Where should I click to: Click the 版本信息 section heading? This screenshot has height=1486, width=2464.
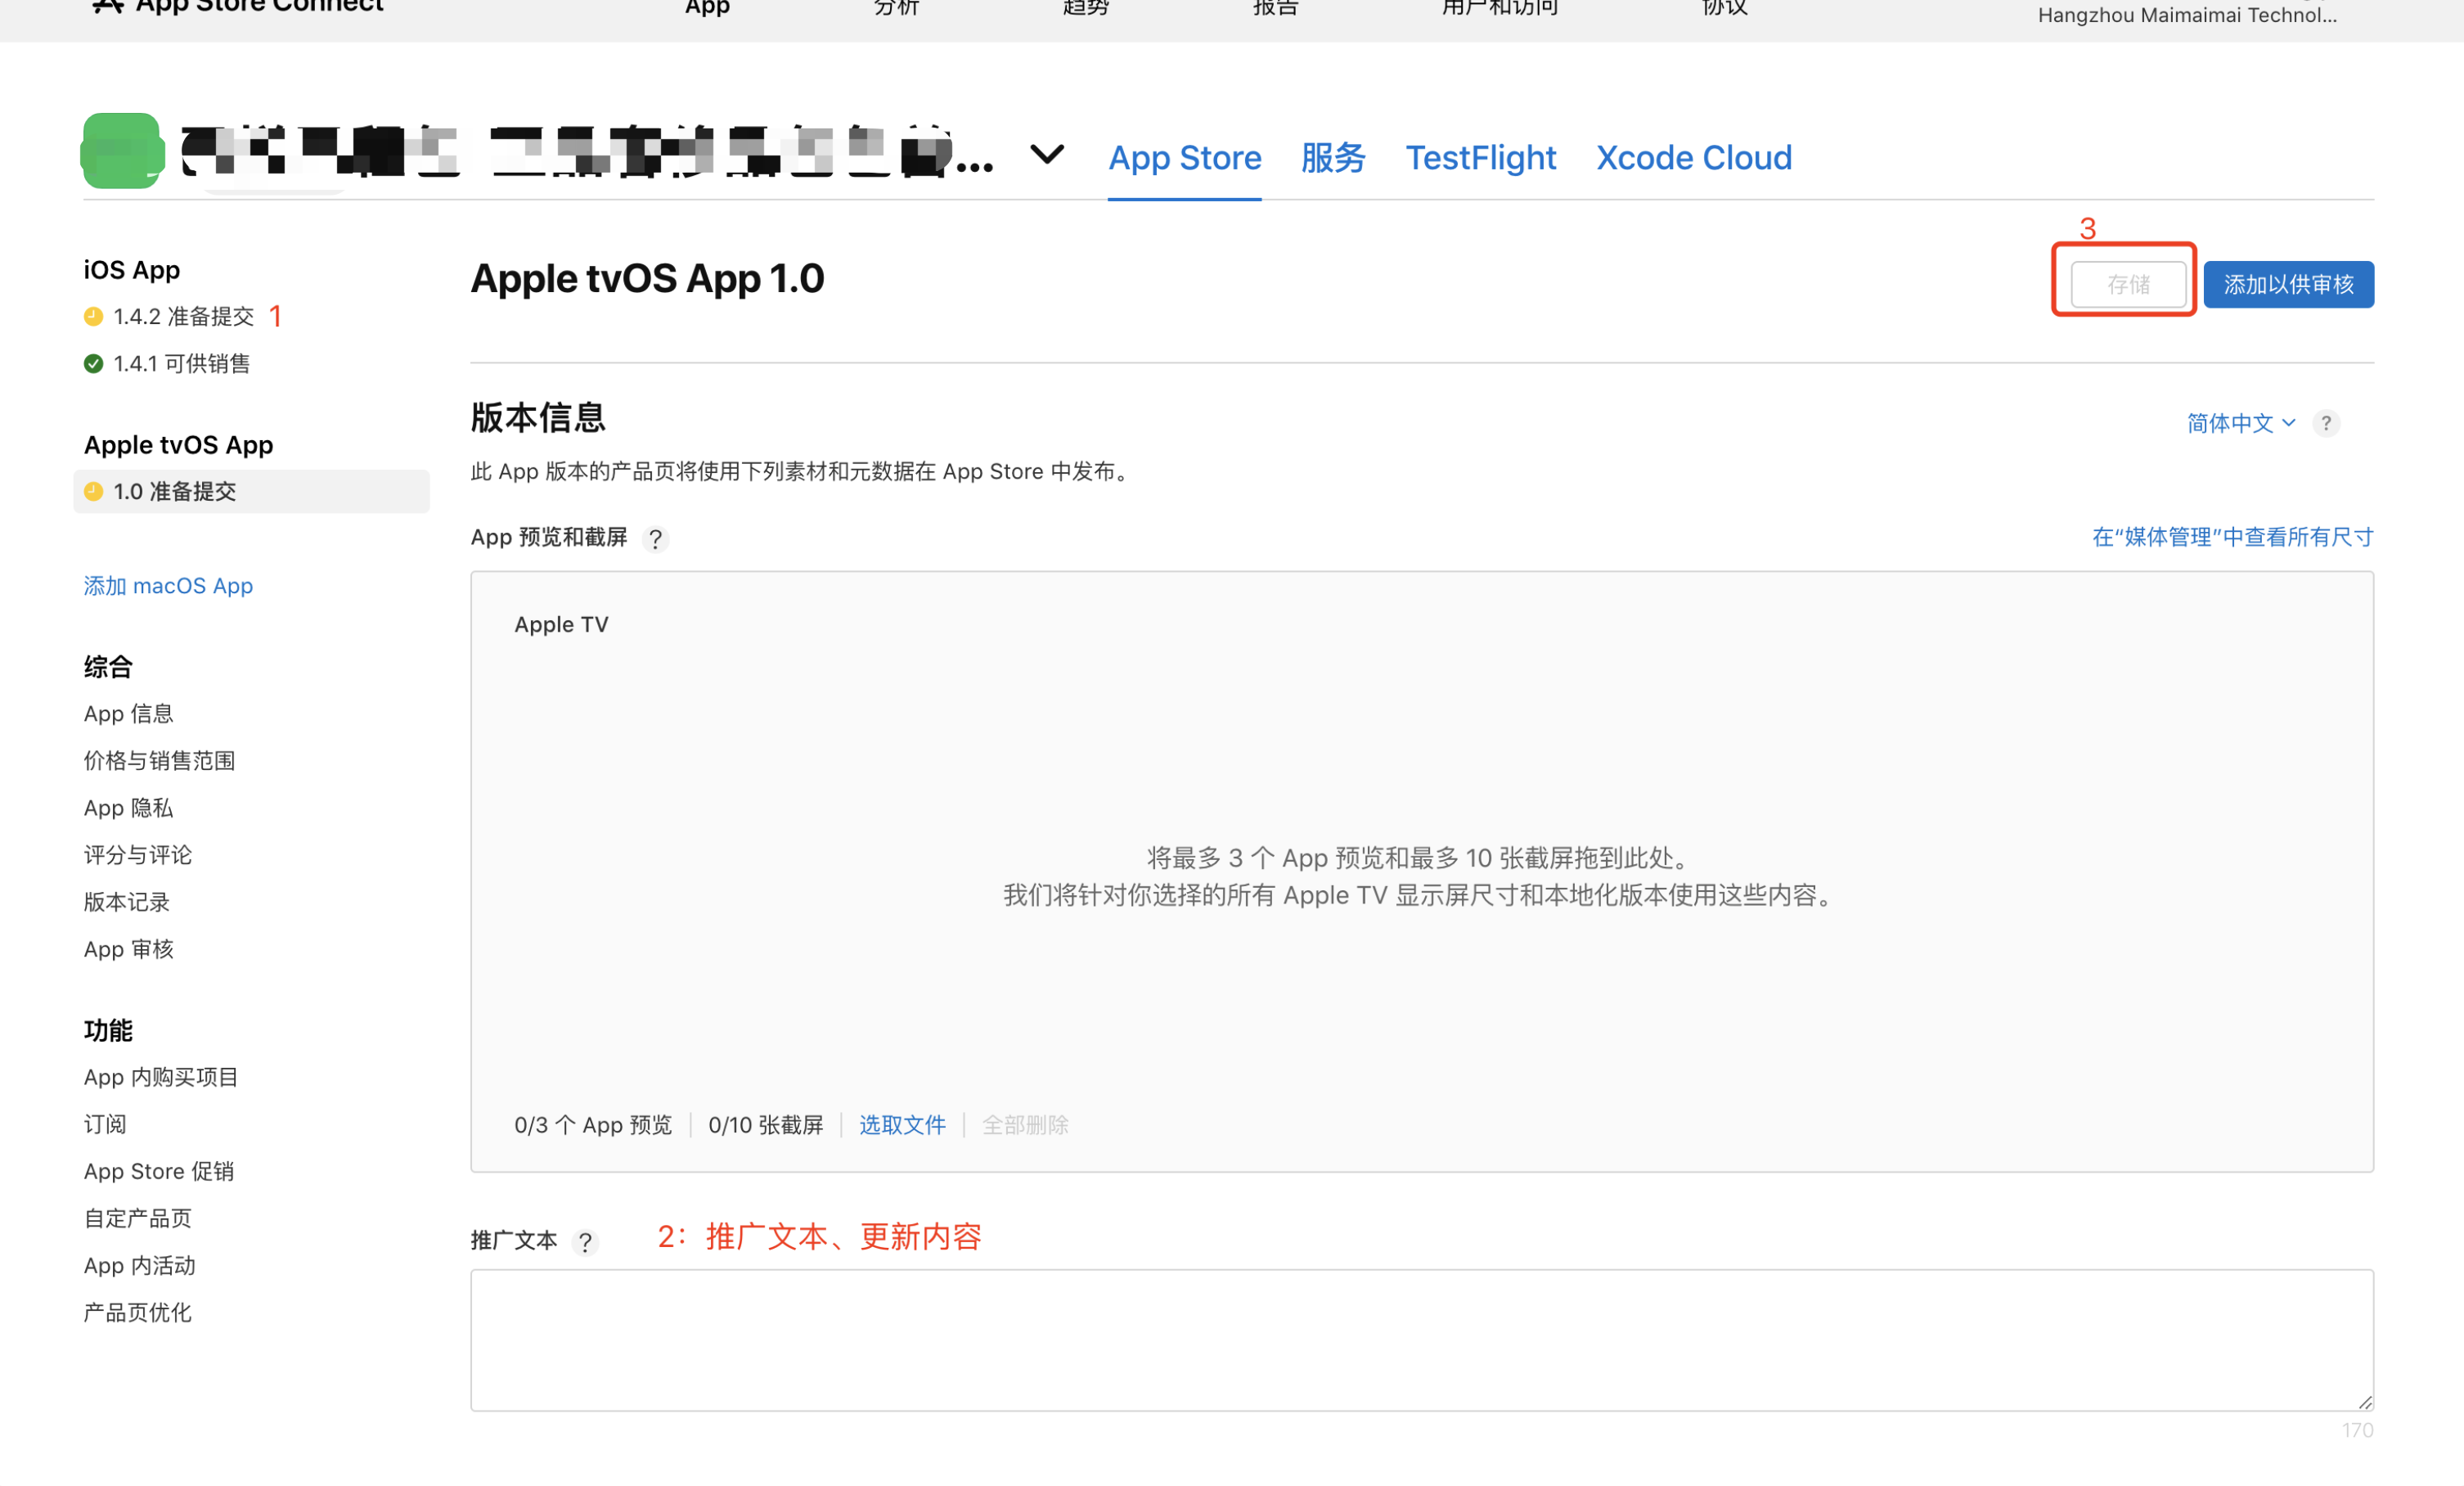click(x=538, y=417)
